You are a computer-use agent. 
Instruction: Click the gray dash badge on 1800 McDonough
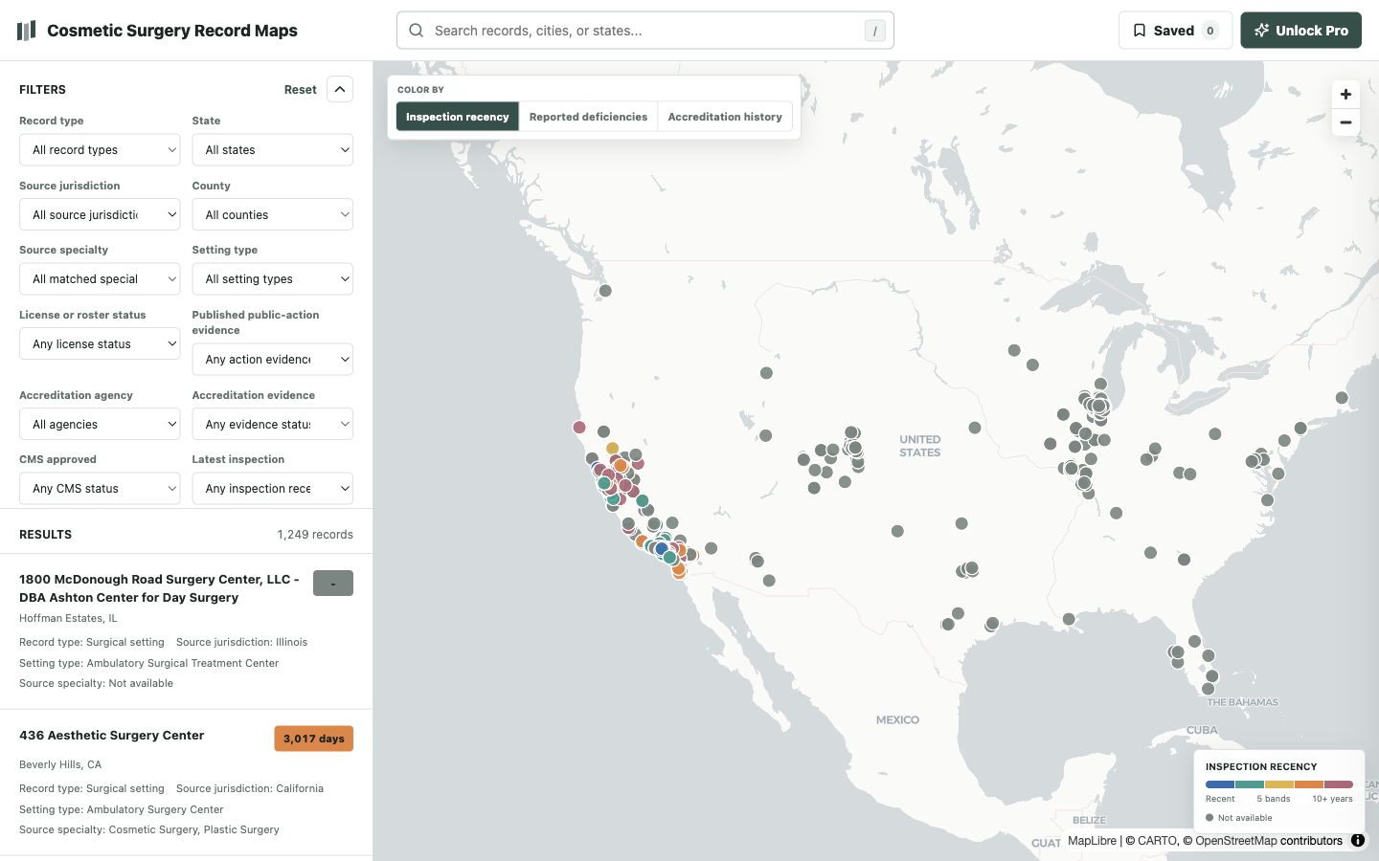pyautogui.click(x=333, y=584)
